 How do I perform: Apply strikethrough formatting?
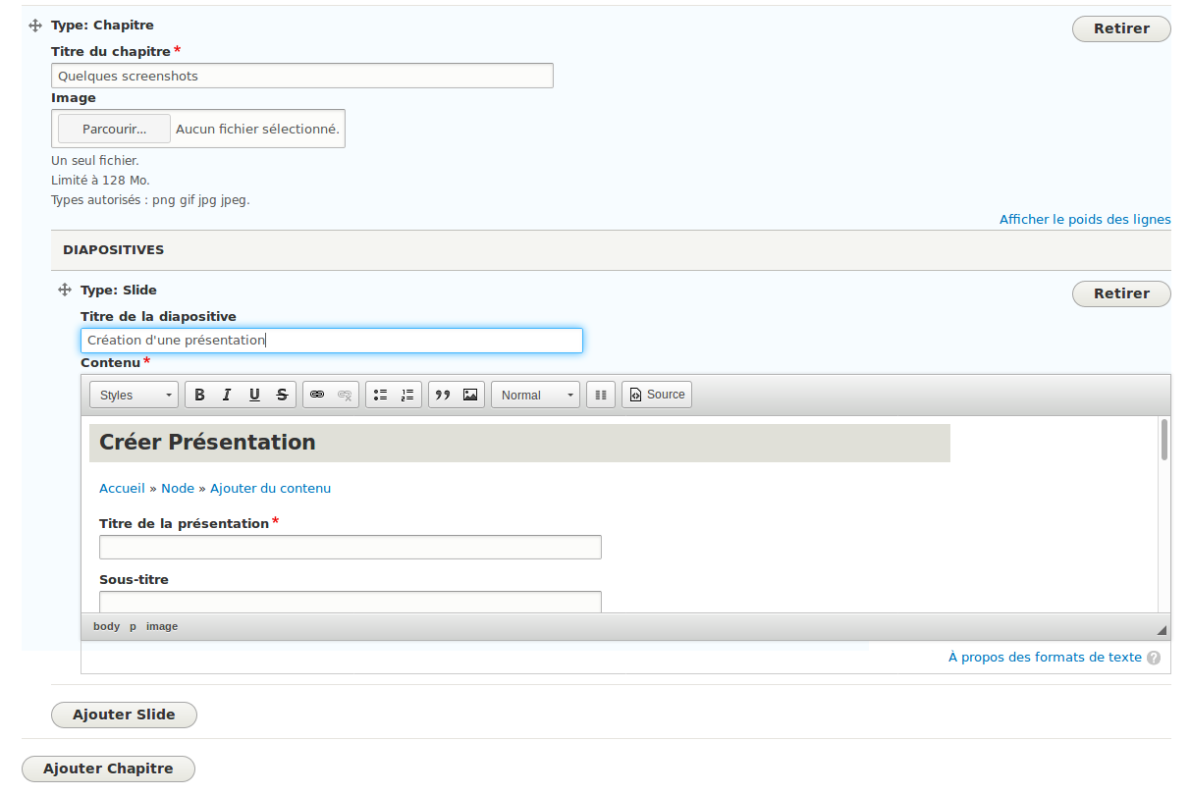point(282,395)
